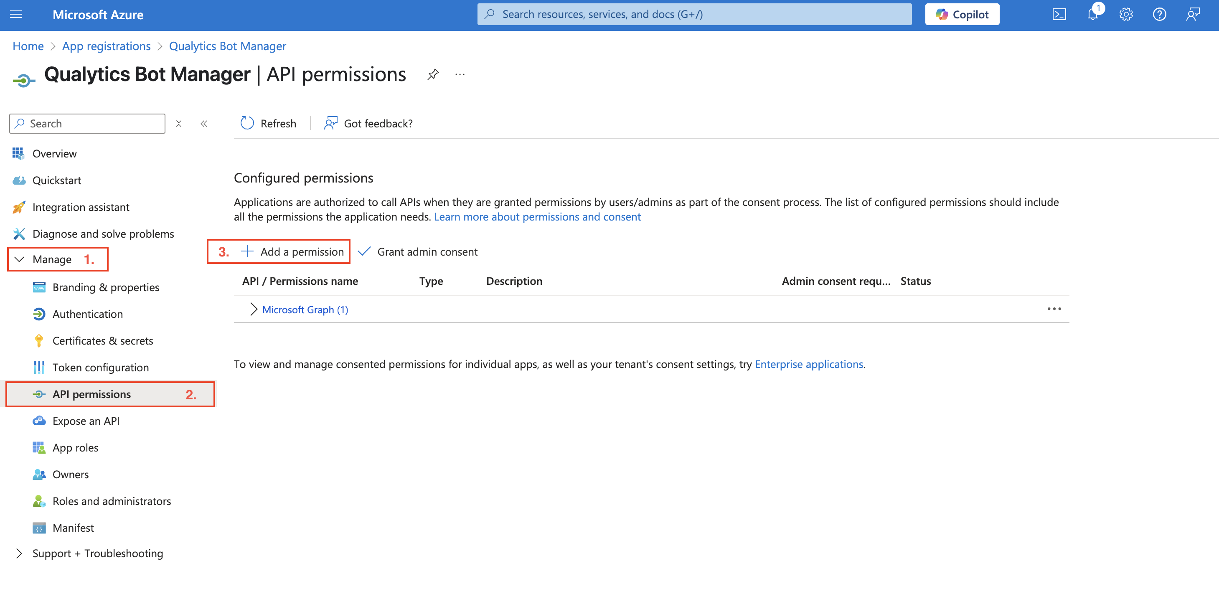Viewport: 1219px width, 614px height.
Task: Click the Status column header
Action: pyautogui.click(x=915, y=281)
